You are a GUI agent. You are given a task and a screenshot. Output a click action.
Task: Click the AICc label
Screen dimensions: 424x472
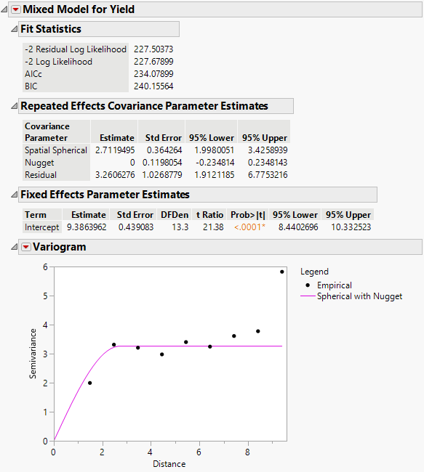click(33, 74)
